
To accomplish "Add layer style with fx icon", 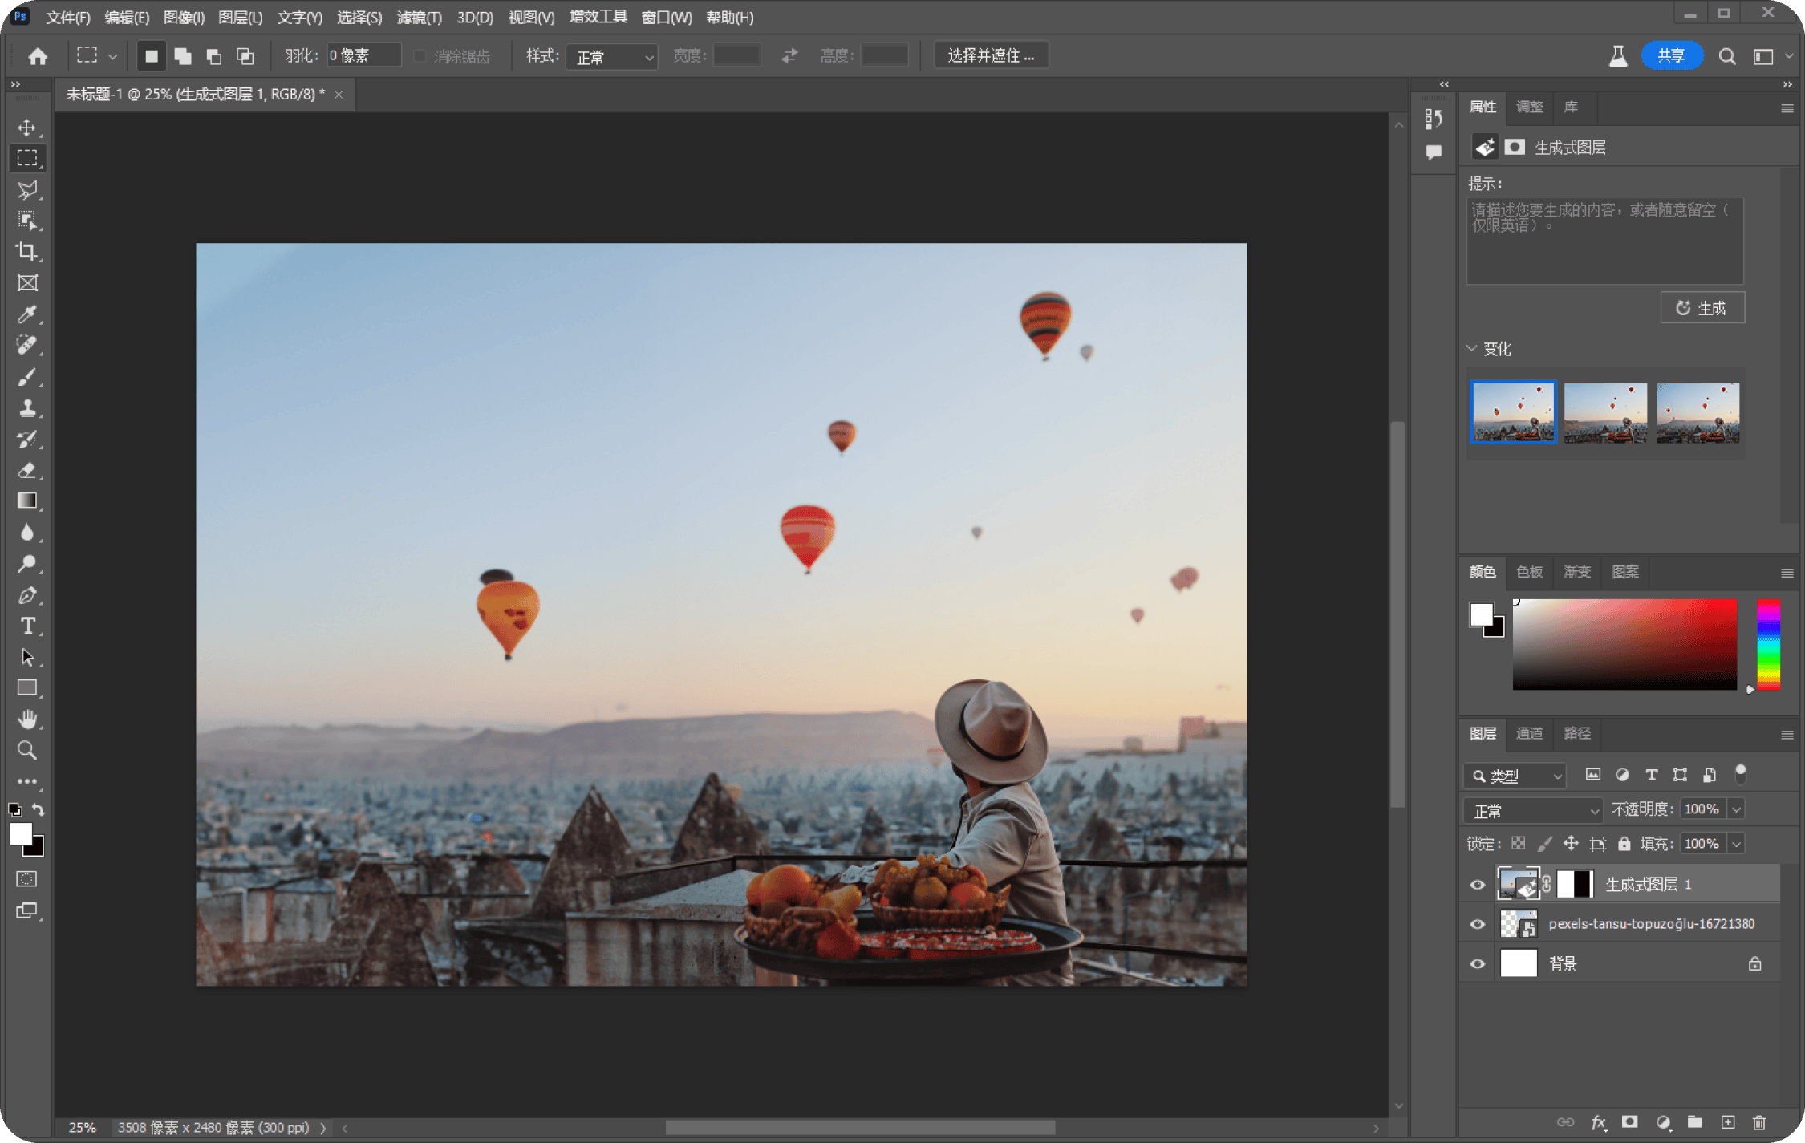I will (x=1598, y=1122).
